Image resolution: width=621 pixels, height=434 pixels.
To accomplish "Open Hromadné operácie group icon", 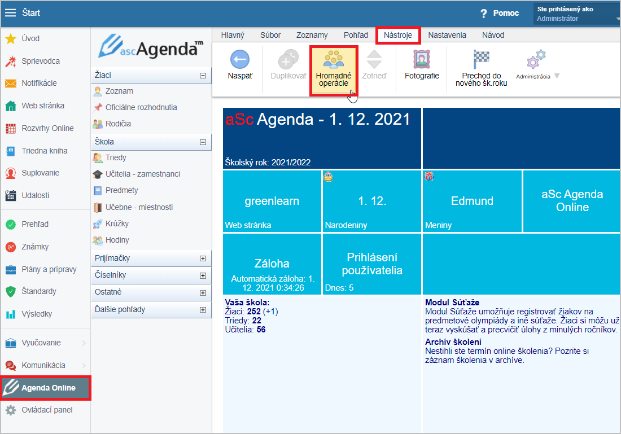I will 334,59.
